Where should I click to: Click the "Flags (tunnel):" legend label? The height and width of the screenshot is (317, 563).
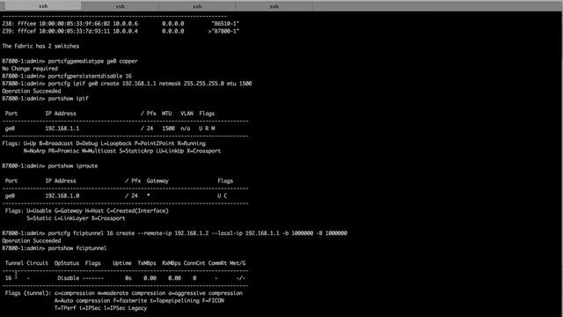pyautogui.click(x=28, y=293)
